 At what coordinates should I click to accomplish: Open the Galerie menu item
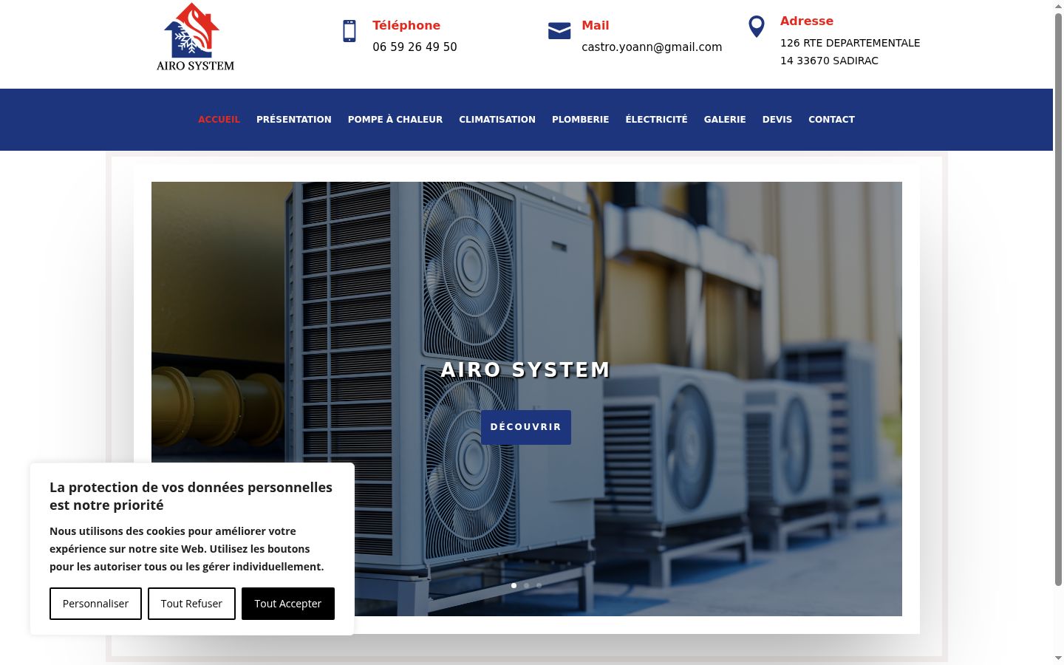tap(725, 119)
